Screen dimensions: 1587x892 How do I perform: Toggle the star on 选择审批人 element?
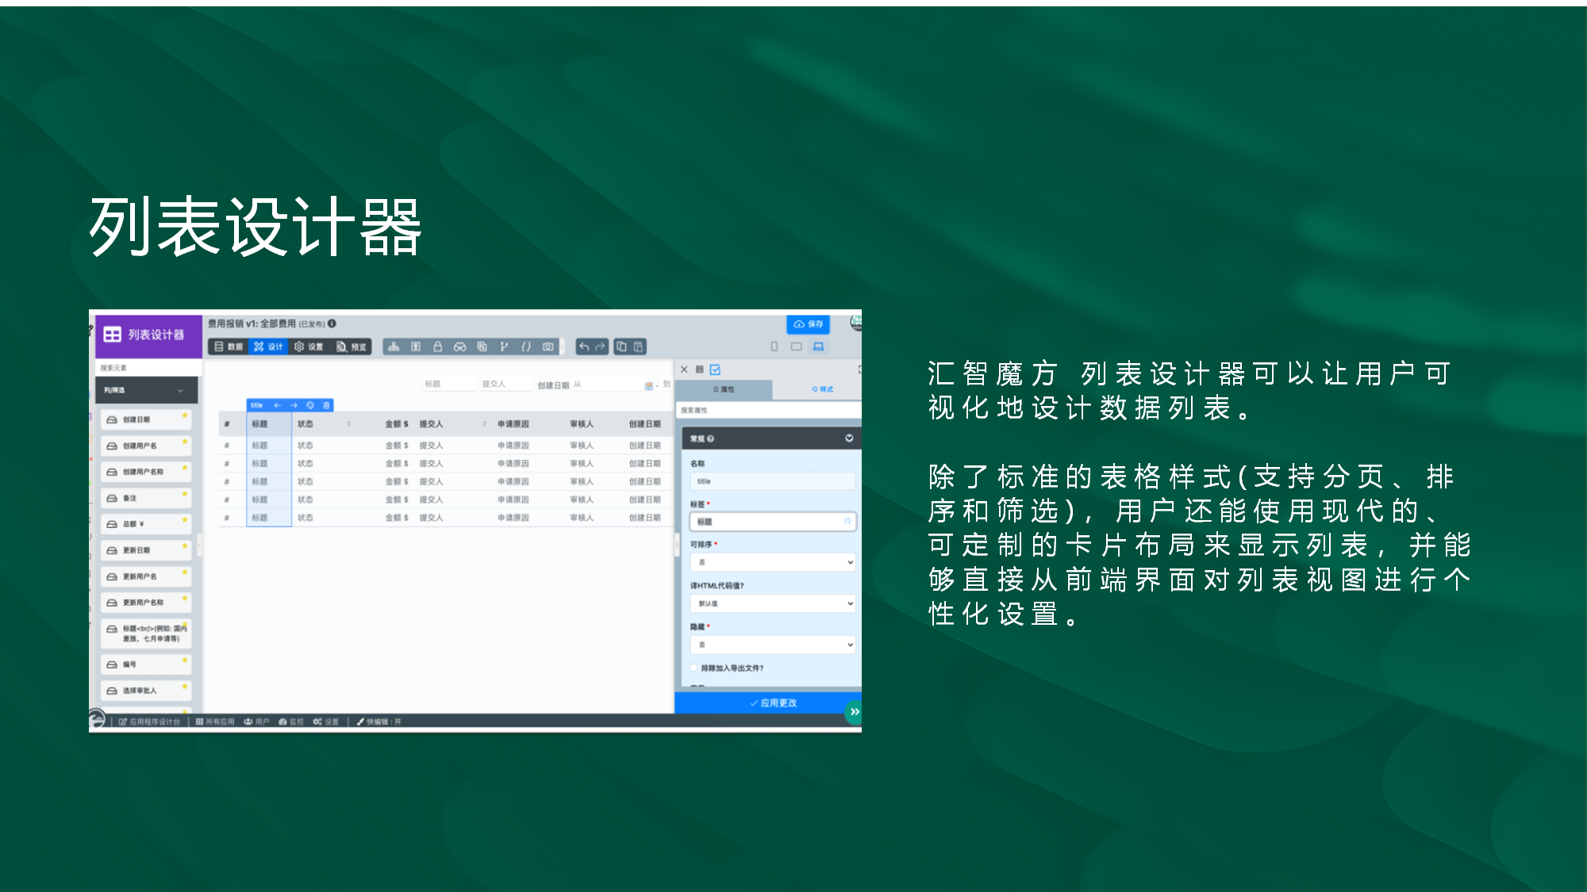185,686
